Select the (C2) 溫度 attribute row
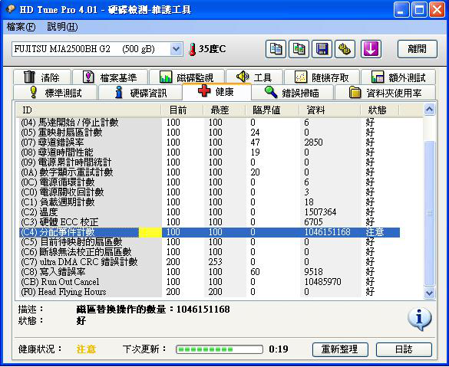449x367 pixels. 210,212
